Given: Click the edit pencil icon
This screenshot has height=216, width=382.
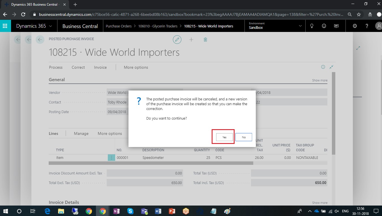Looking at the screenshot, I should tap(177, 40).
